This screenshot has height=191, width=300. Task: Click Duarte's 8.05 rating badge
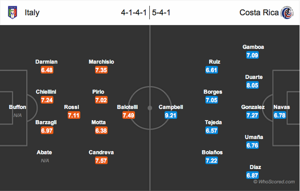[x=252, y=85]
